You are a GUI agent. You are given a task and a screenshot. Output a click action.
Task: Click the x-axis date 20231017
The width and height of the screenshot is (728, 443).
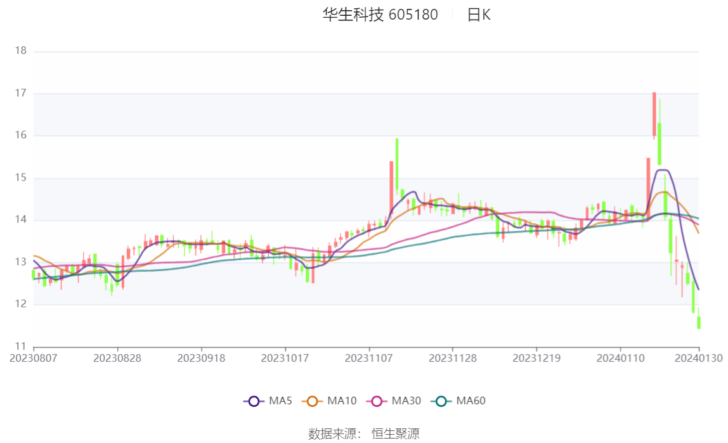pyautogui.click(x=285, y=358)
